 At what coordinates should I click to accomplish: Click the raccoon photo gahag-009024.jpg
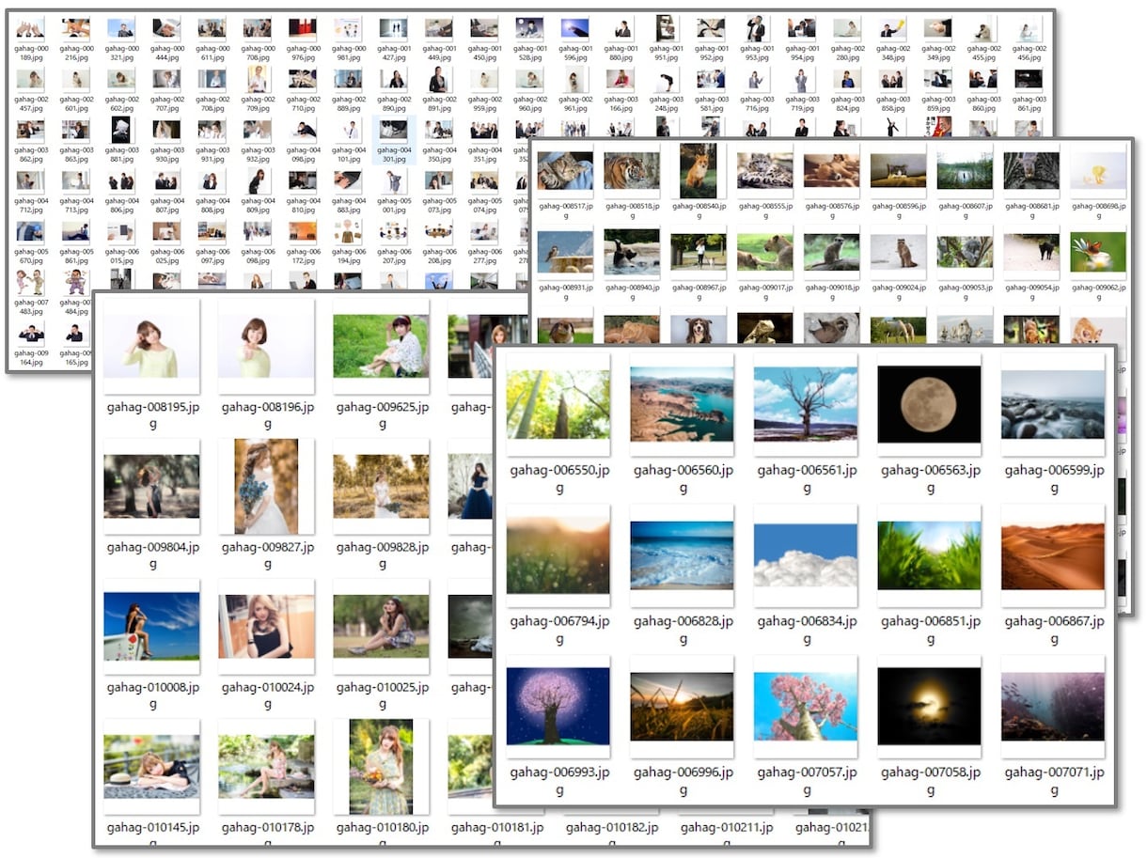pos(898,252)
